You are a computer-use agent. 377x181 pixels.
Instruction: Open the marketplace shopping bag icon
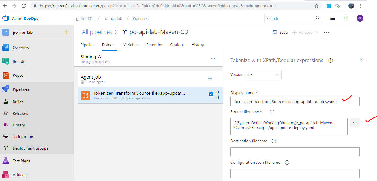pos(346,18)
